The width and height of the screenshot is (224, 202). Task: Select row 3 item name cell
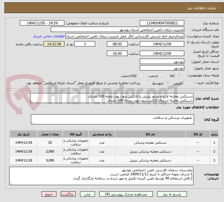pyautogui.click(x=150, y=160)
